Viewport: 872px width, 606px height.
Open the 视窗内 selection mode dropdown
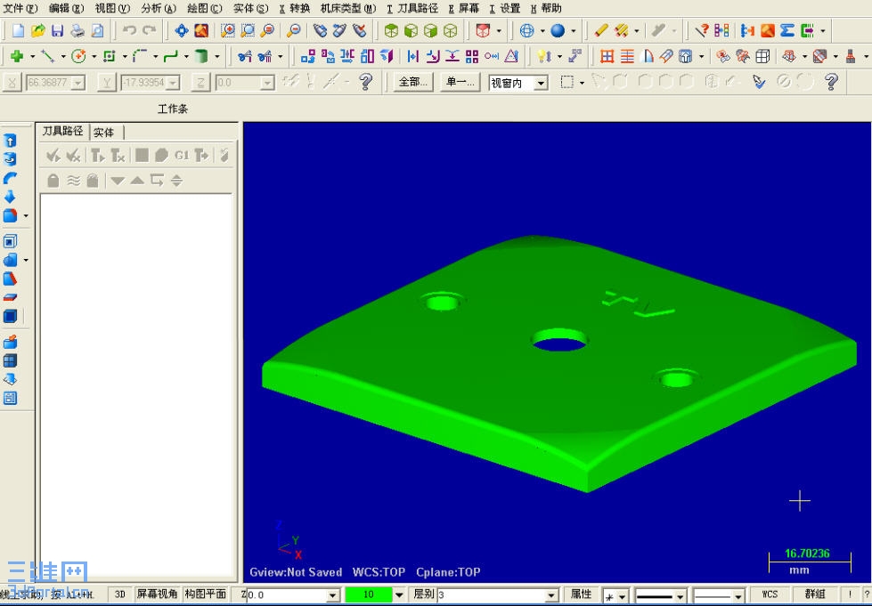pyautogui.click(x=541, y=84)
